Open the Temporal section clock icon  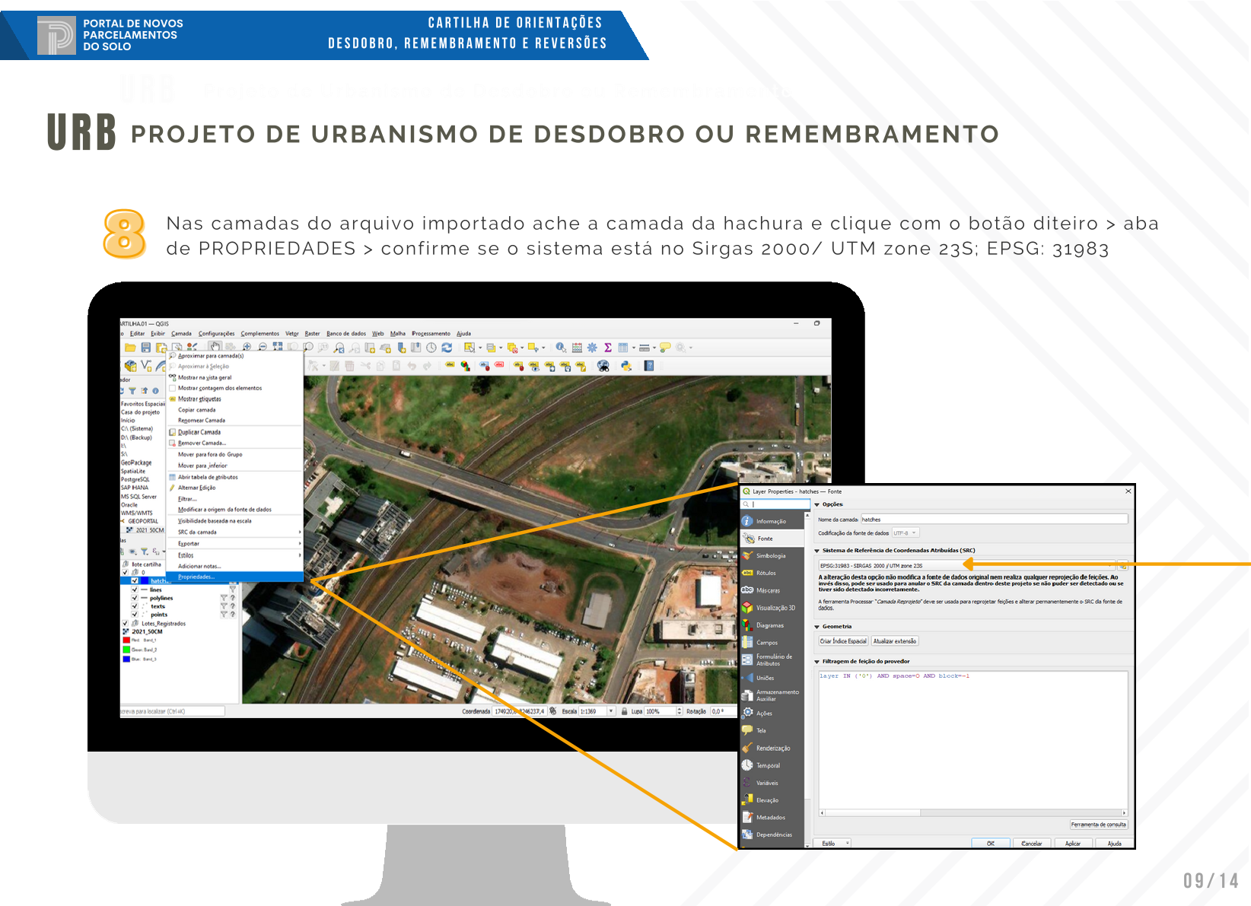pyautogui.click(x=748, y=765)
